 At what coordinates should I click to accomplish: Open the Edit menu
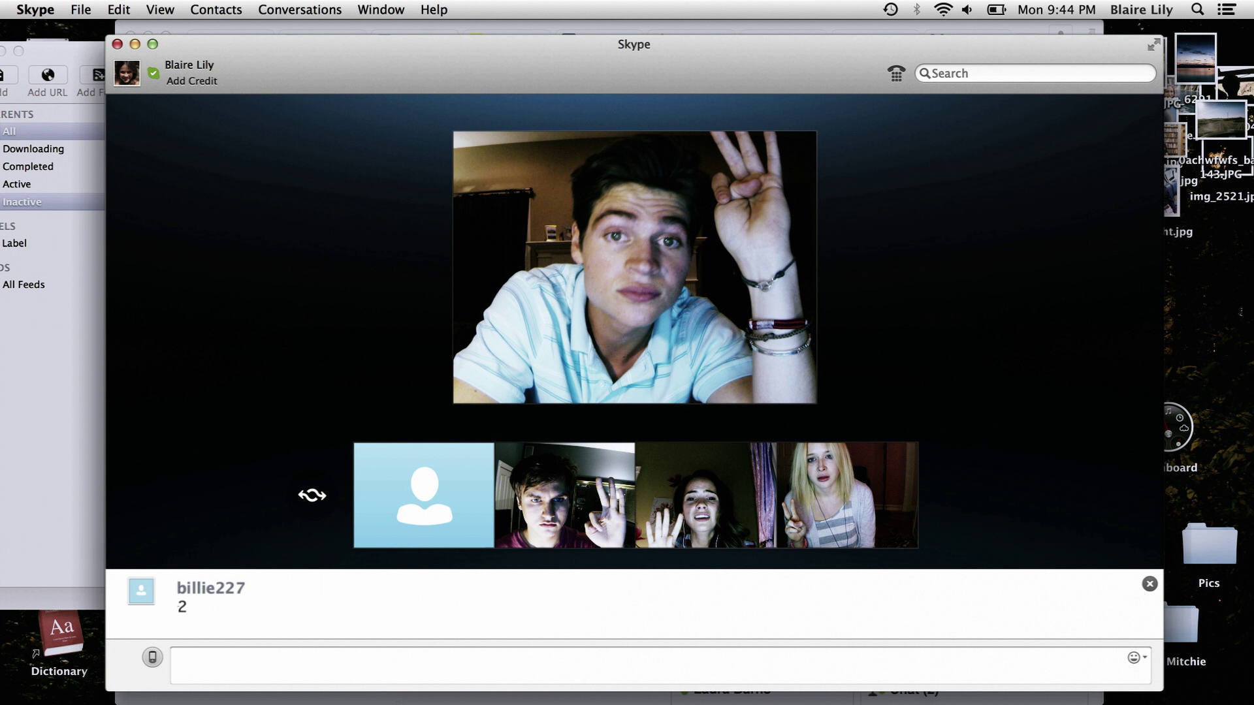coord(119,10)
